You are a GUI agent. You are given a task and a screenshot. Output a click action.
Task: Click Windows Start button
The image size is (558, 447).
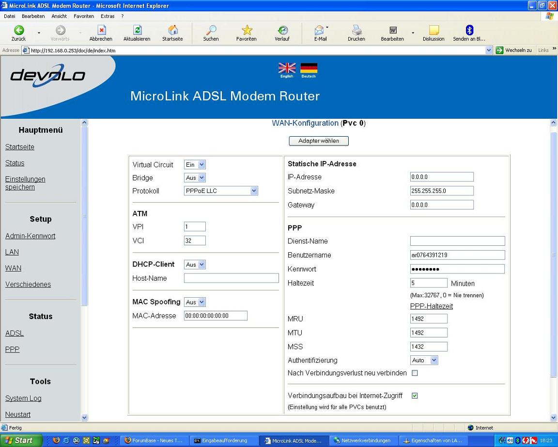pos(21,441)
